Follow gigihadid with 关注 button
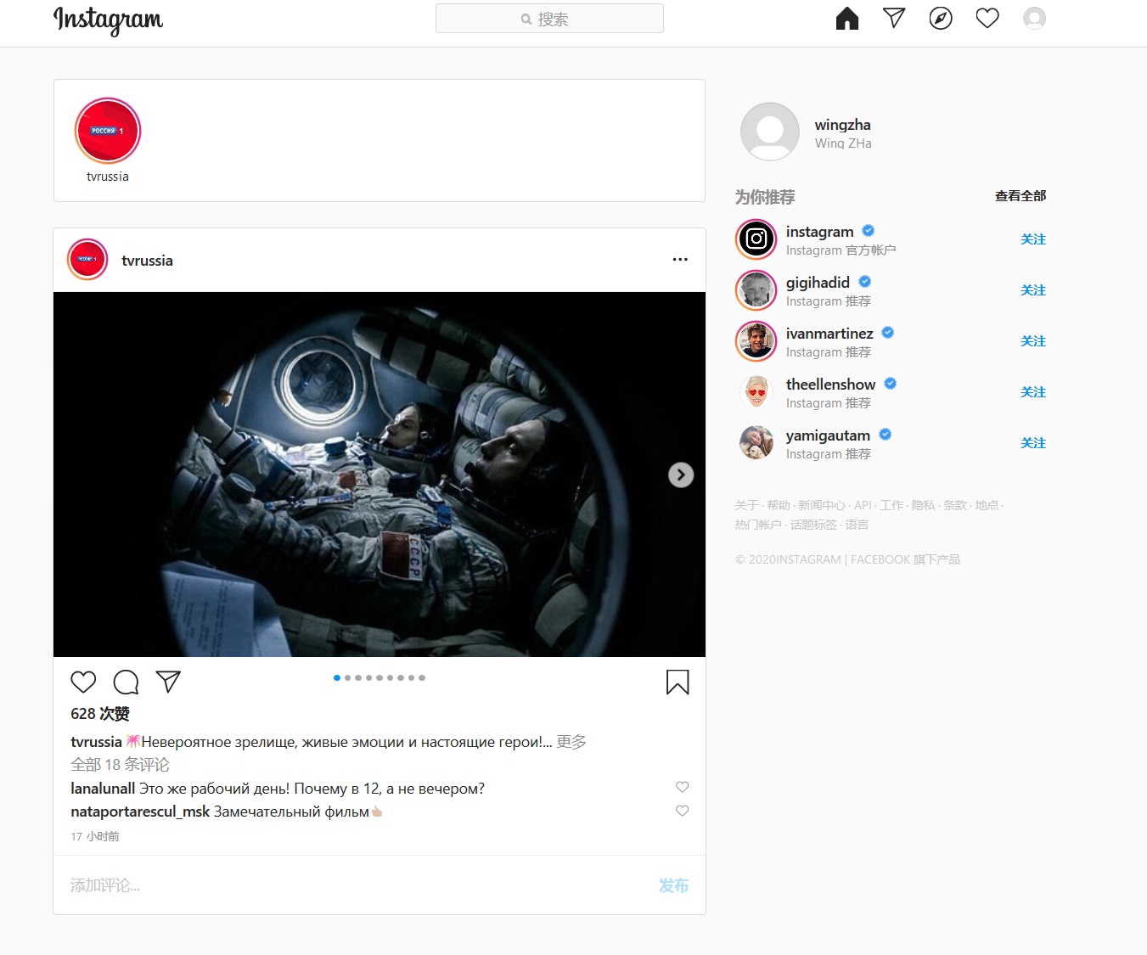The width and height of the screenshot is (1147, 955). (x=1033, y=290)
